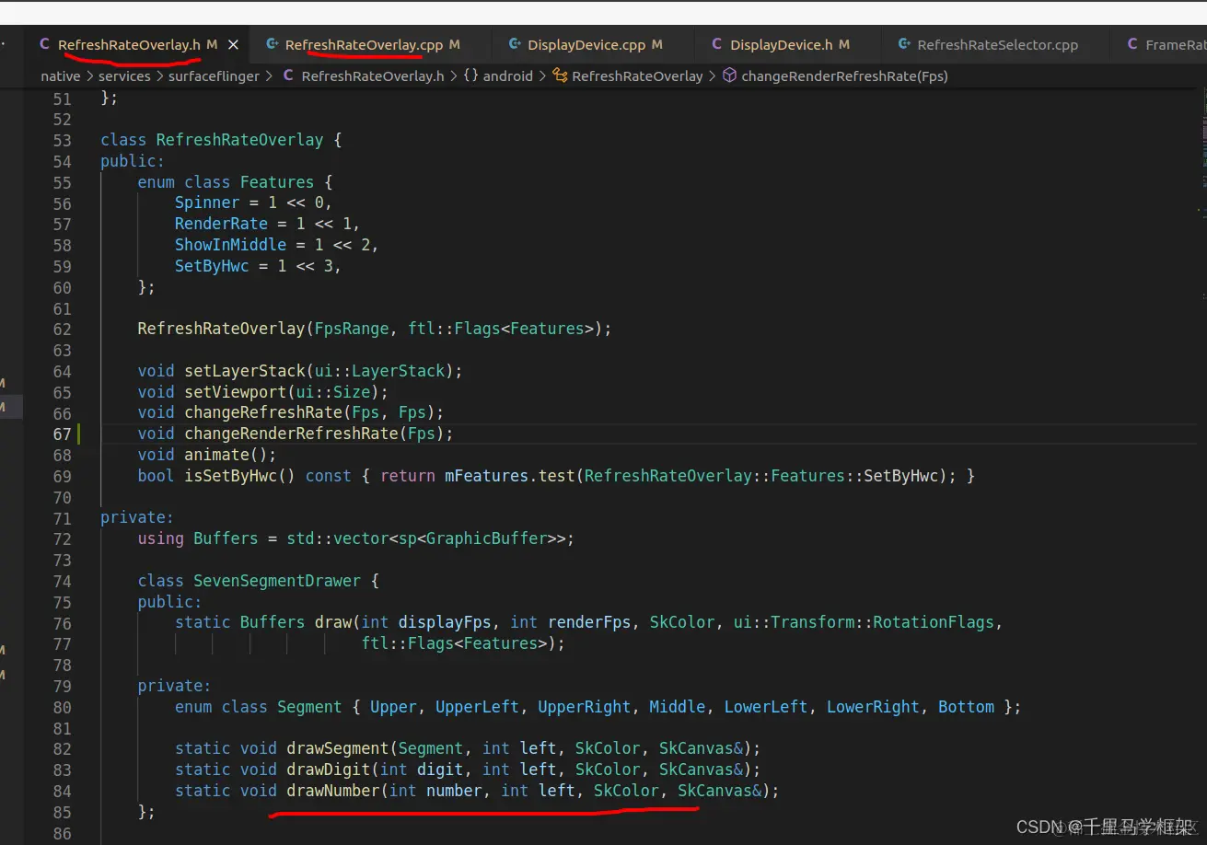Click the C icon on RefreshRateOverlay.h tab
1207x845 pixels.
(44, 44)
